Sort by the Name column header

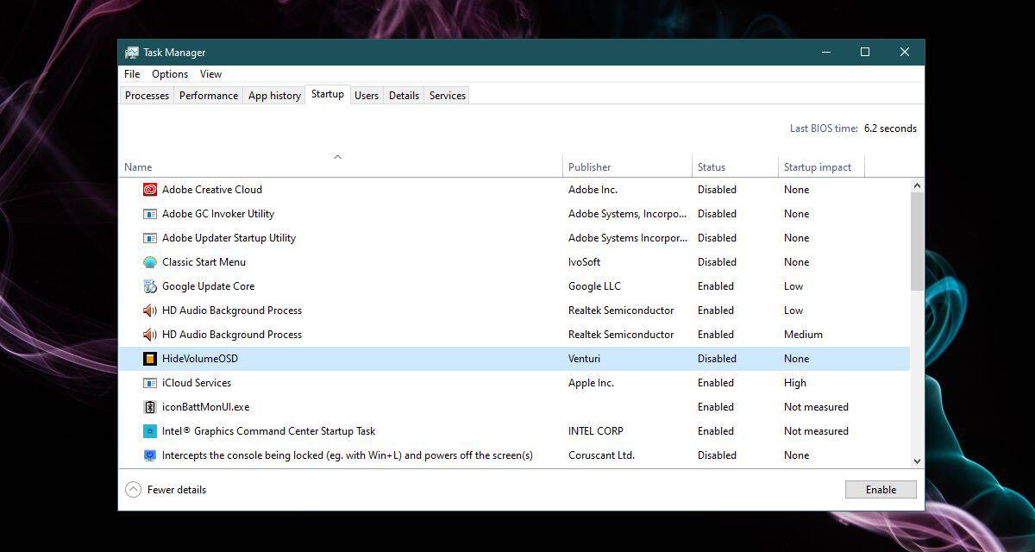[341, 167]
